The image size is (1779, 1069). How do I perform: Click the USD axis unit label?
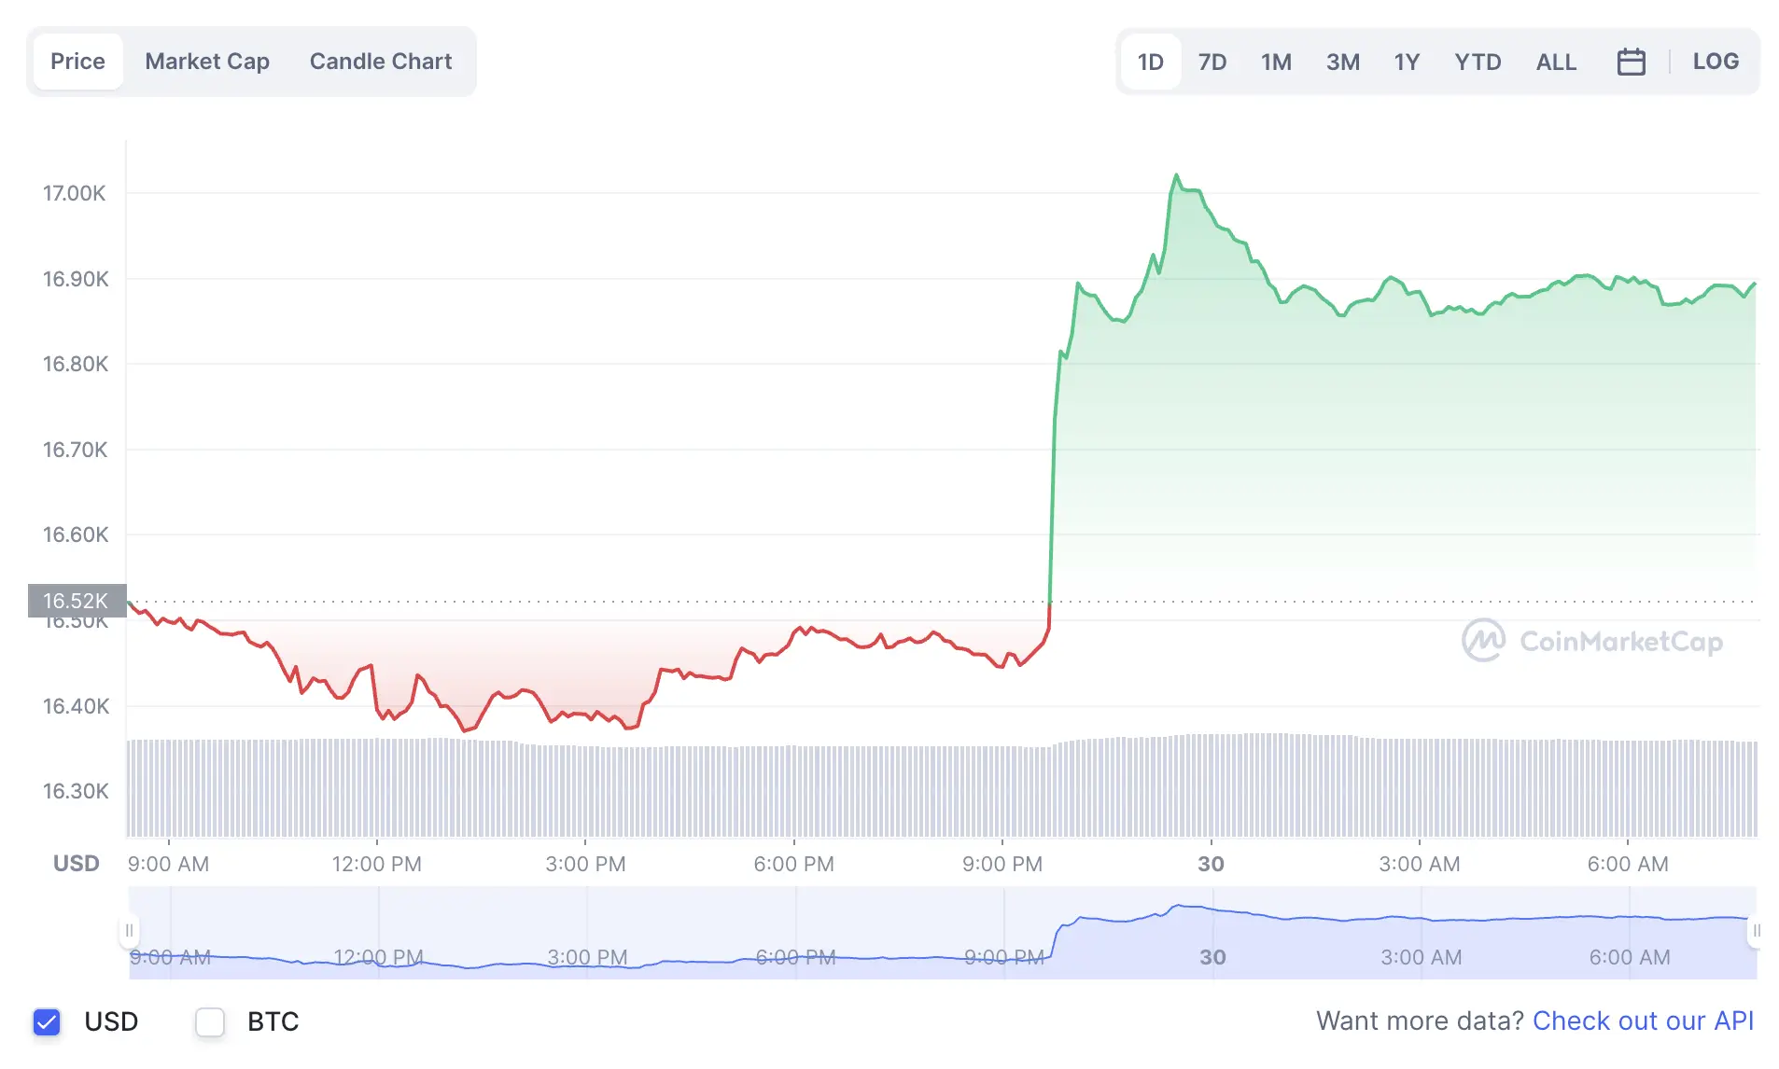tap(77, 864)
